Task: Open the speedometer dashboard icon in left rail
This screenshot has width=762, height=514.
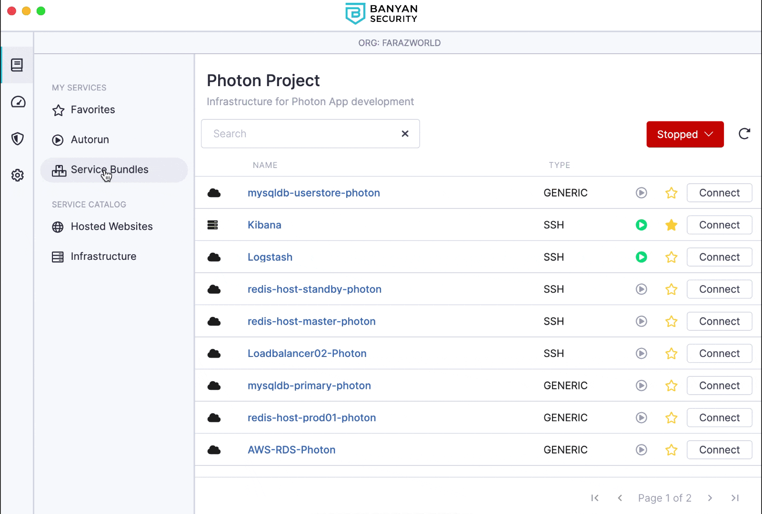Action: pyautogui.click(x=18, y=102)
